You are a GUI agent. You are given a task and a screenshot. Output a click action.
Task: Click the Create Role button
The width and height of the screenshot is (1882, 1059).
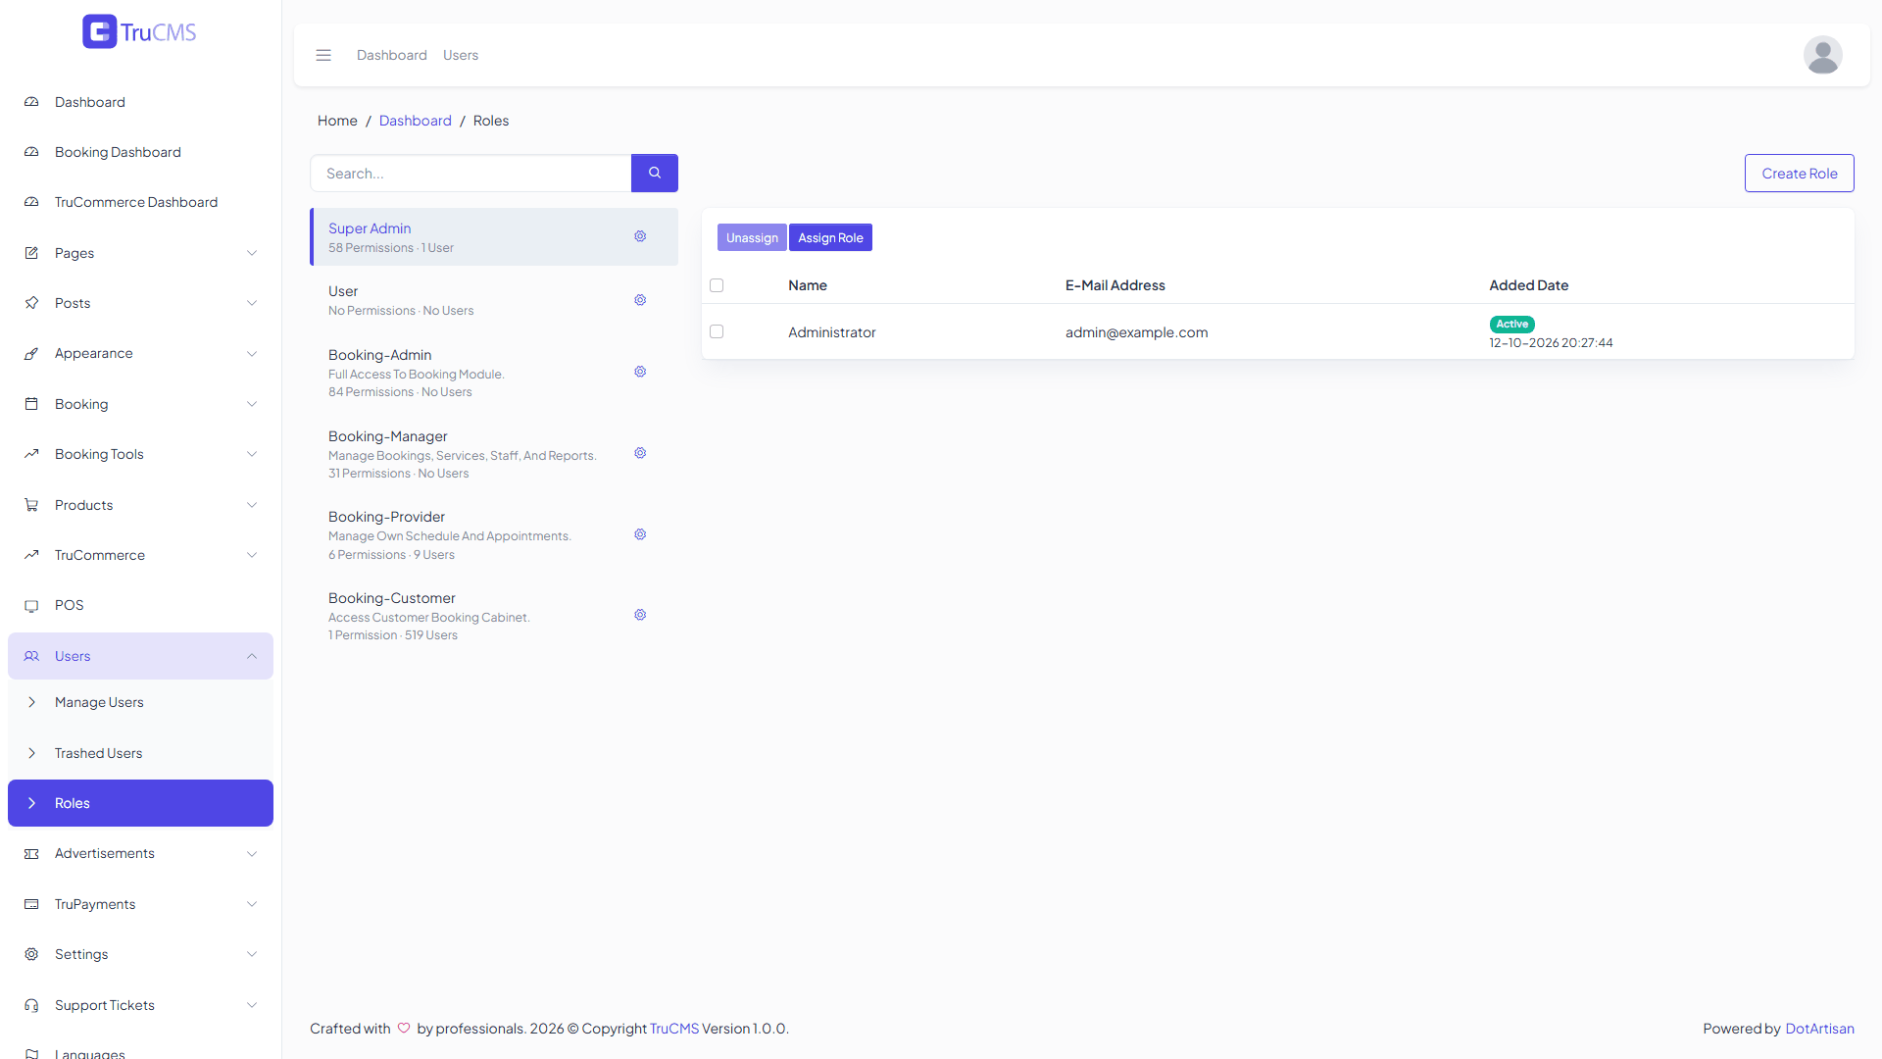click(x=1799, y=173)
